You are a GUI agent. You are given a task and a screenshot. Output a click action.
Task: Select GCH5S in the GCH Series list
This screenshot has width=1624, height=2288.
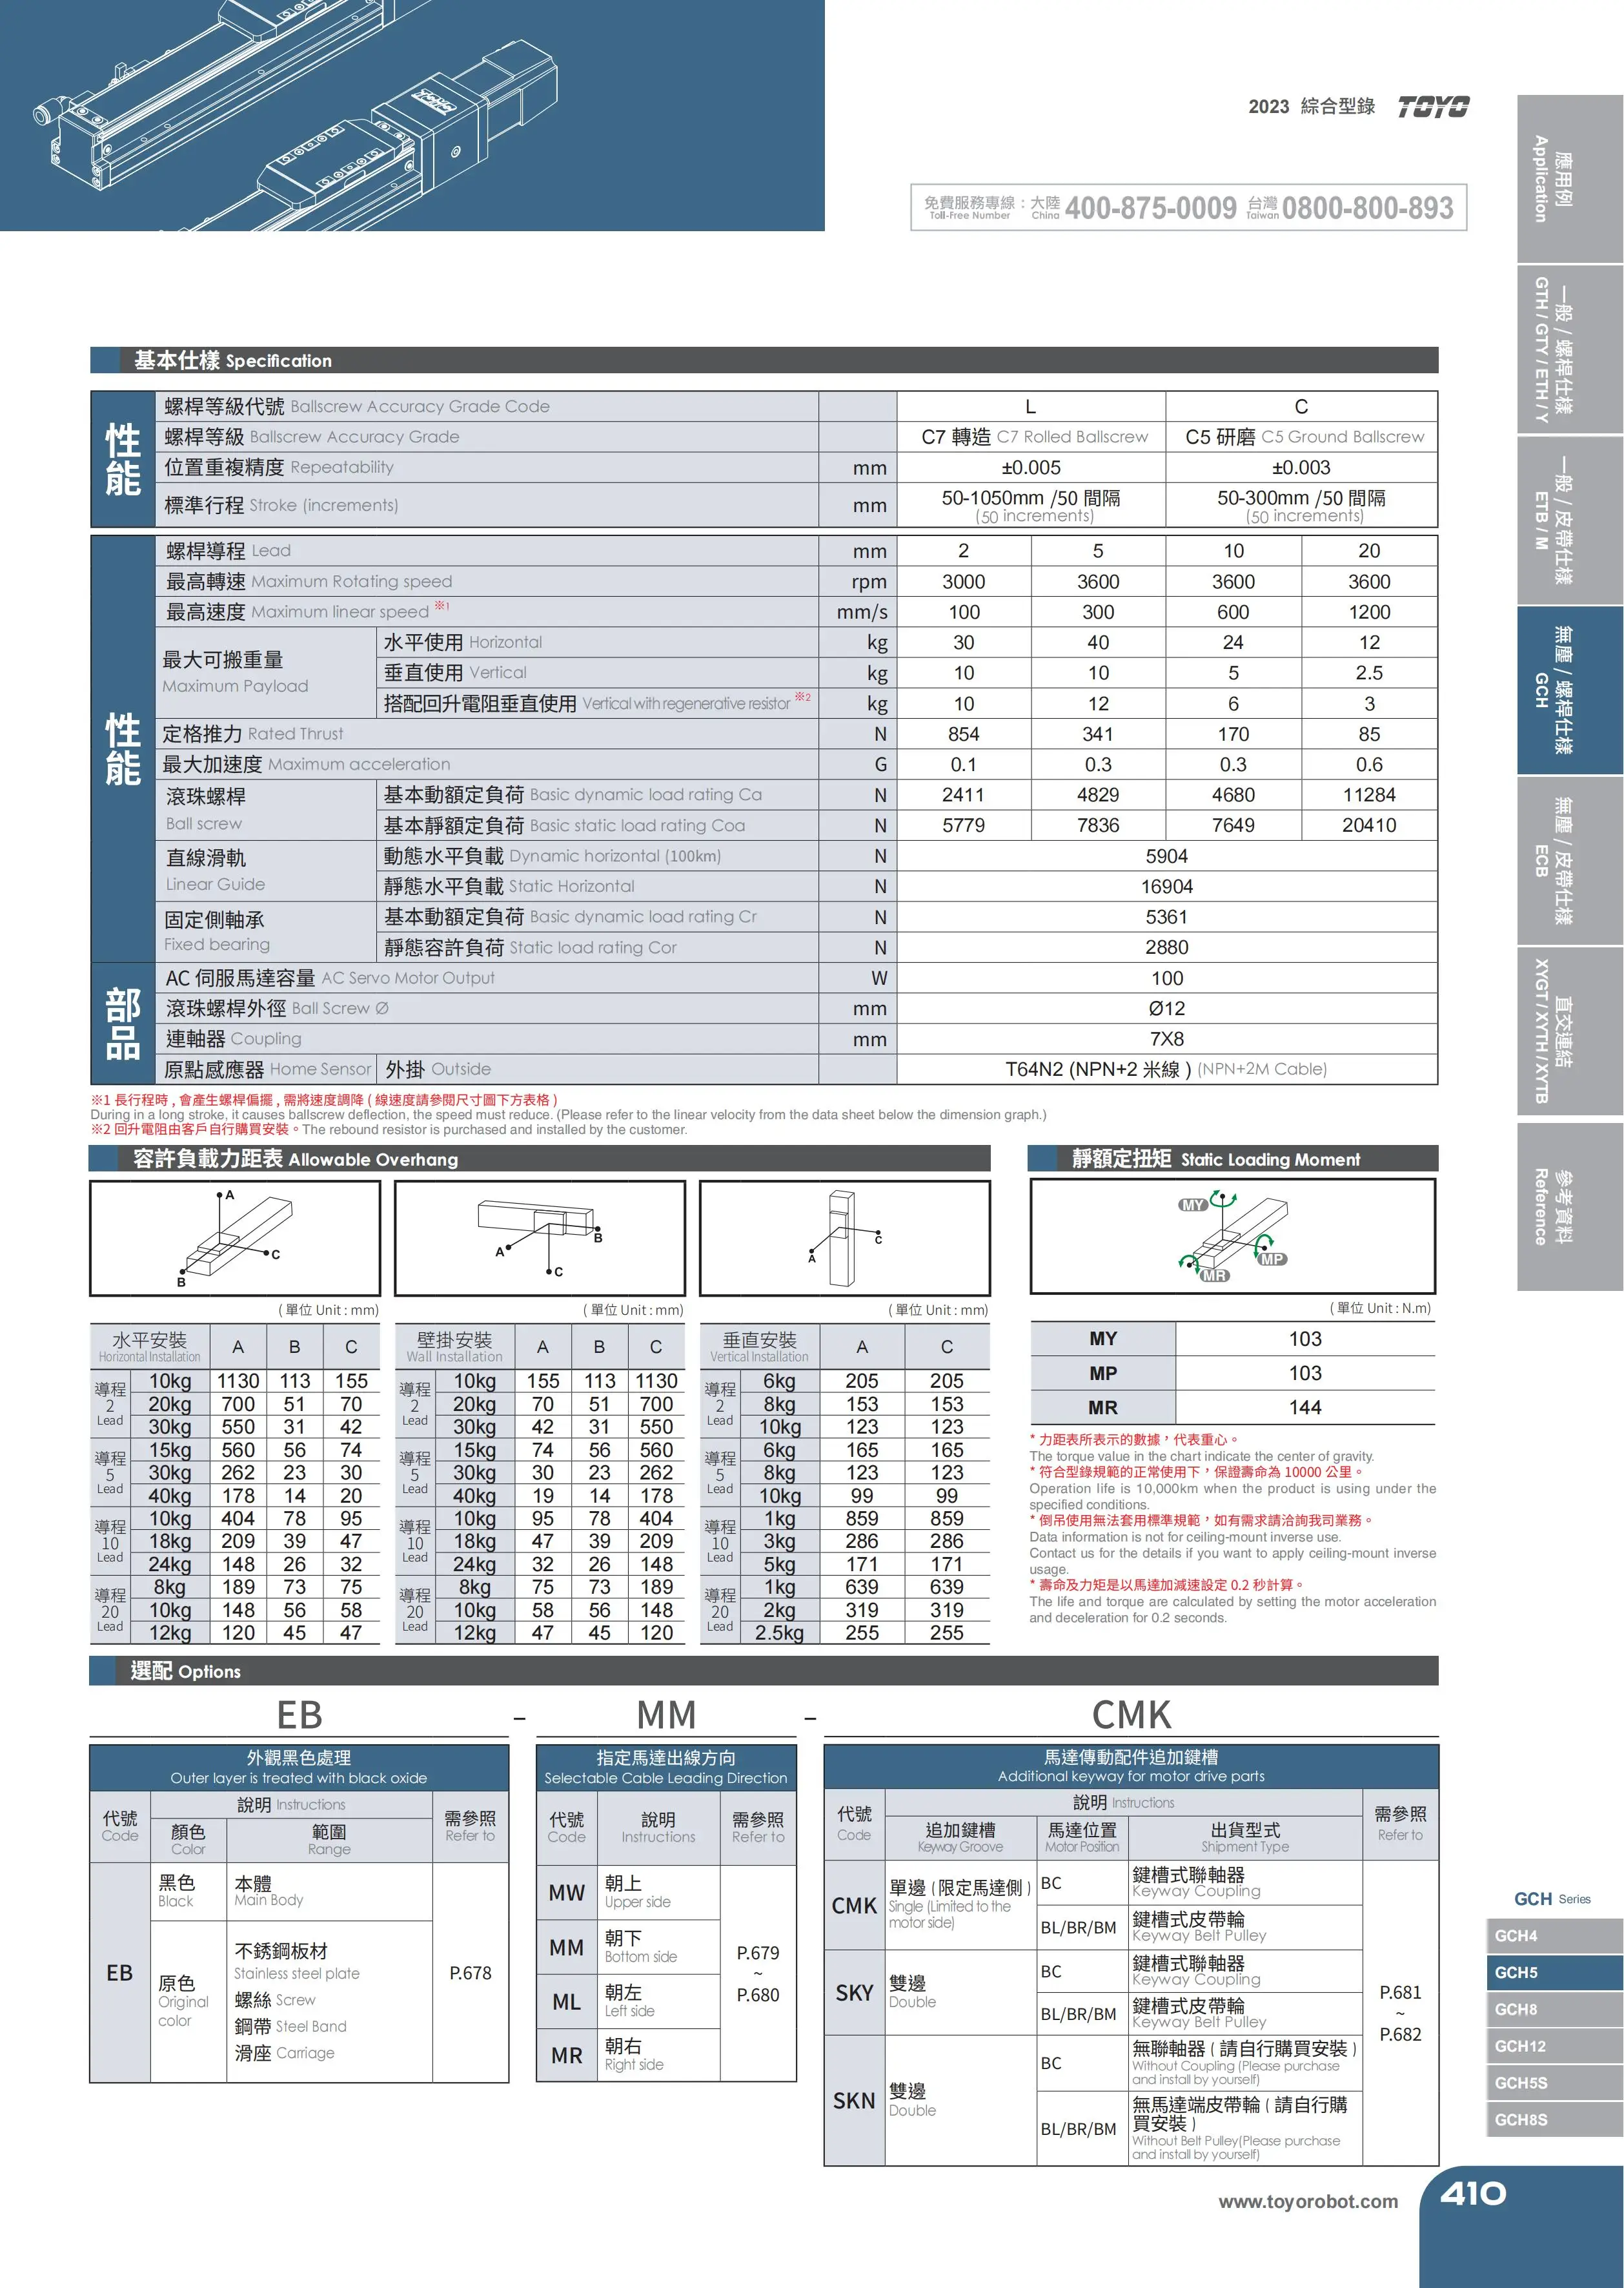coord(1554,2083)
